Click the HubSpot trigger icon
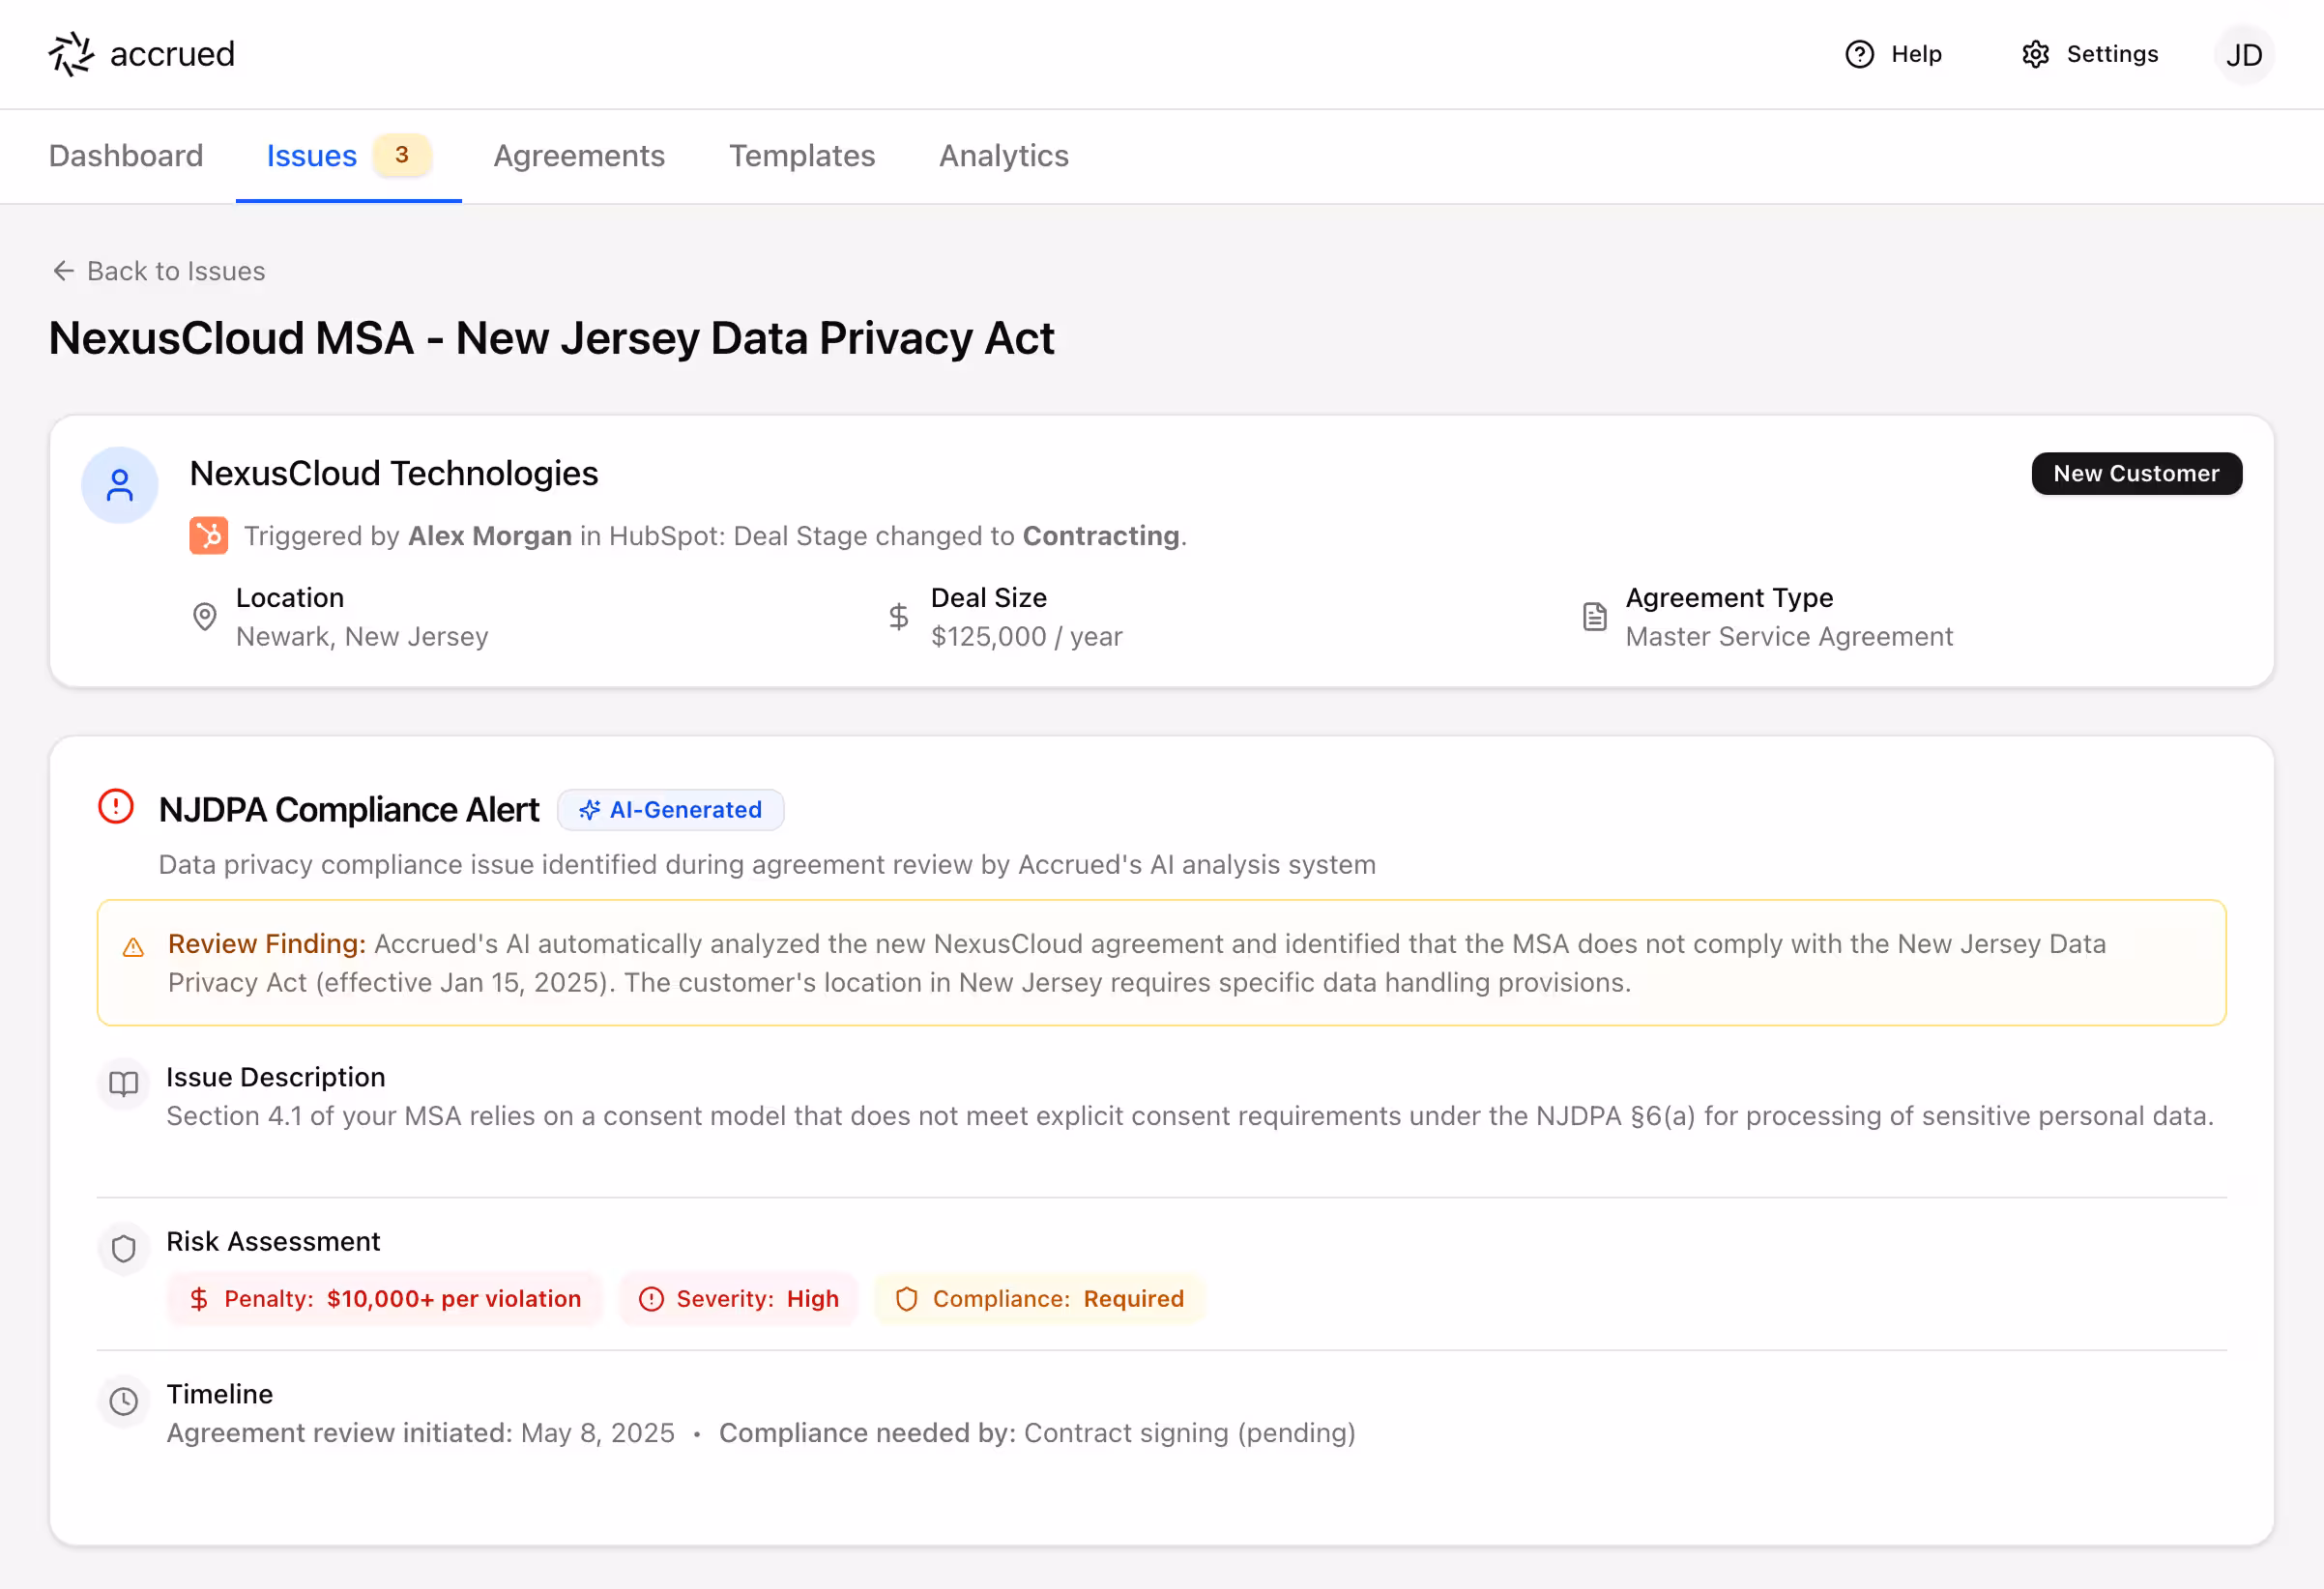Viewport: 2324px width, 1589px height. (x=209, y=536)
